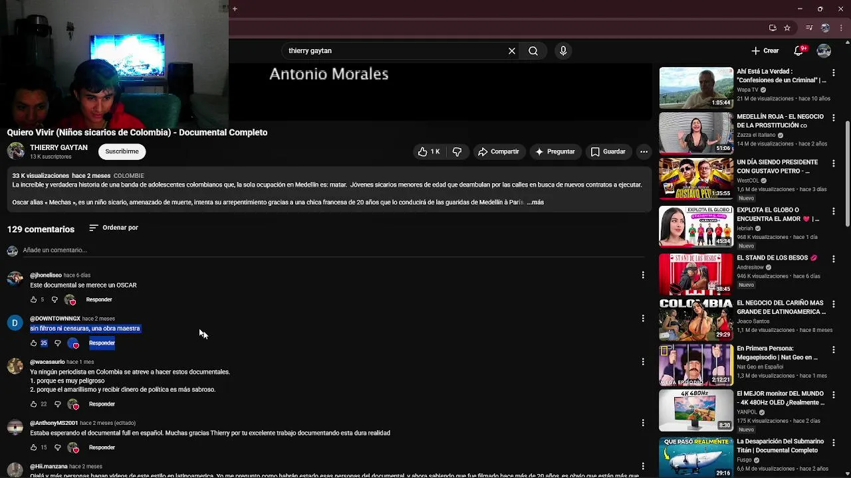Open options menu for @DOWNTOWNNGX comment

[643, 319]
